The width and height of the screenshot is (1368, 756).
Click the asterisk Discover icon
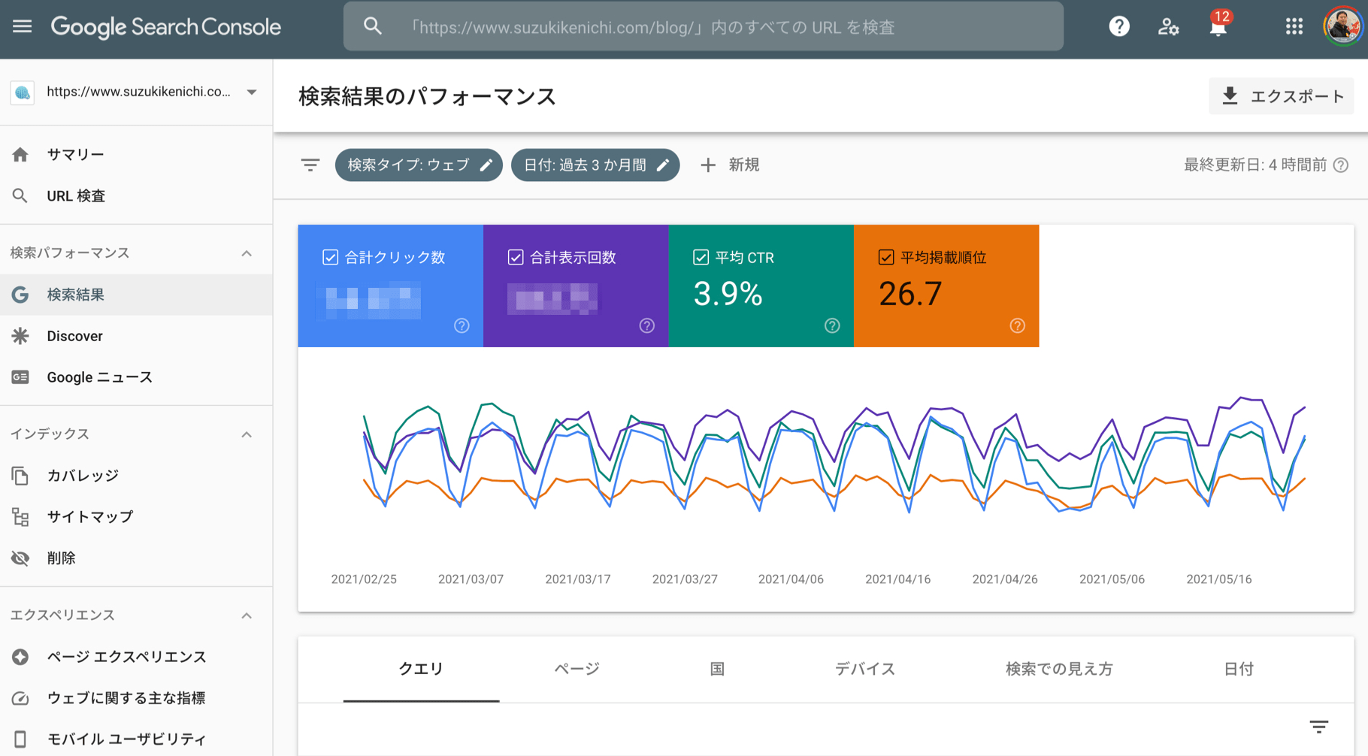click(x=20, y=336)
